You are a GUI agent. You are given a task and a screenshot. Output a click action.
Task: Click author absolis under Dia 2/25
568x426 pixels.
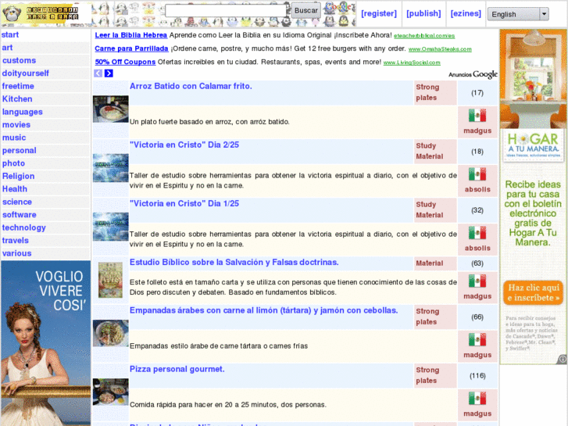477,190
